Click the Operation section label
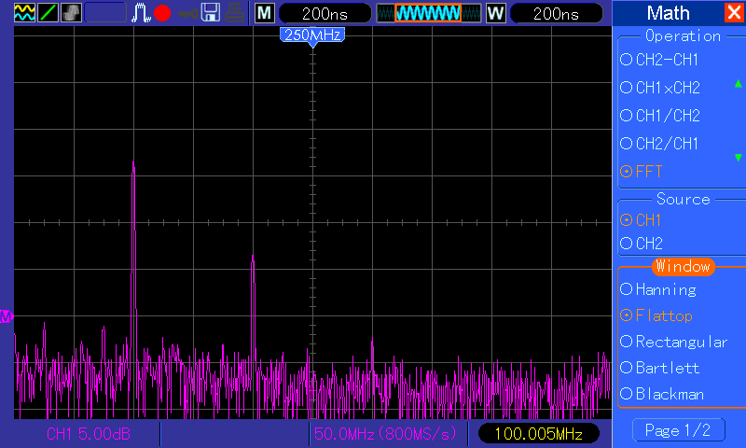The image size is (746, 448). click(683, 36)
